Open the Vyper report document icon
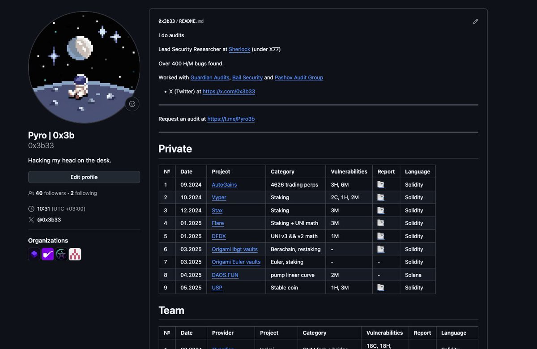The image size is (537, 349). coord(381,197)
